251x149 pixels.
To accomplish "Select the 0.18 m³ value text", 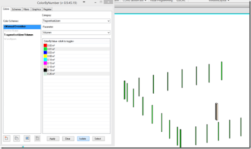I will click(x=51, y=67).
